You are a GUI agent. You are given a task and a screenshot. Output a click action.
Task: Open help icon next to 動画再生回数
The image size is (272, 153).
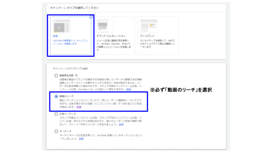point(76,75)
